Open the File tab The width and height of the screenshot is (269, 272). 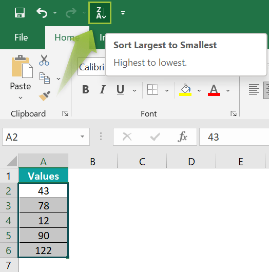21,37
